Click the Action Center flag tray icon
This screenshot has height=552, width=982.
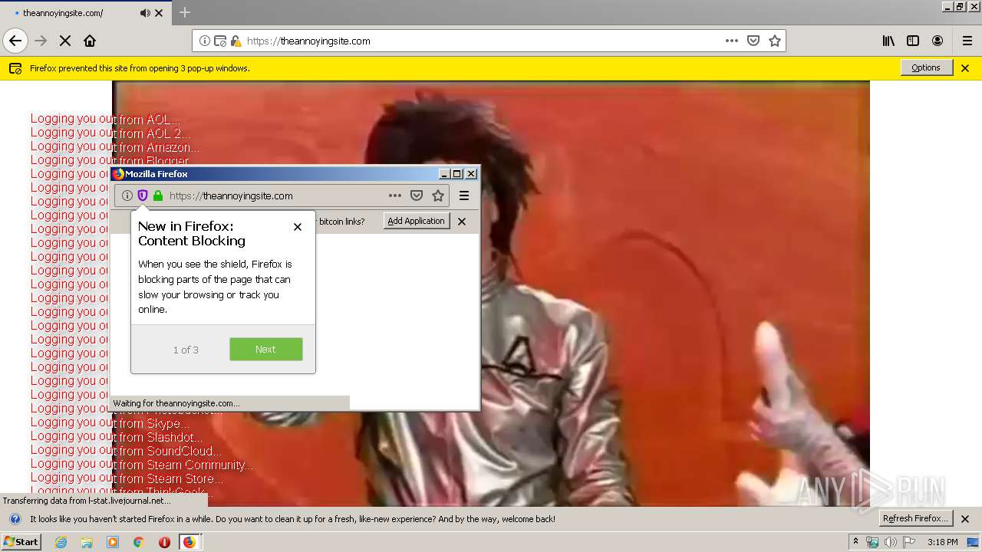pos(909,542)
